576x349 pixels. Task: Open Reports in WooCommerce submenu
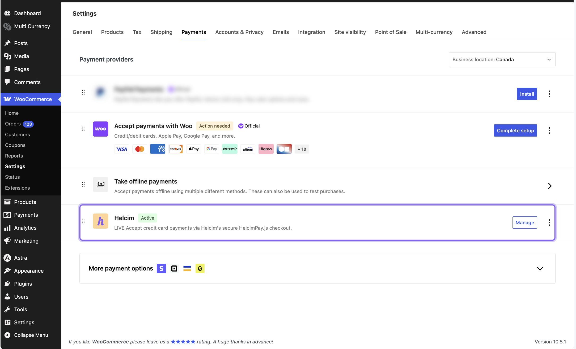[14, 156]
